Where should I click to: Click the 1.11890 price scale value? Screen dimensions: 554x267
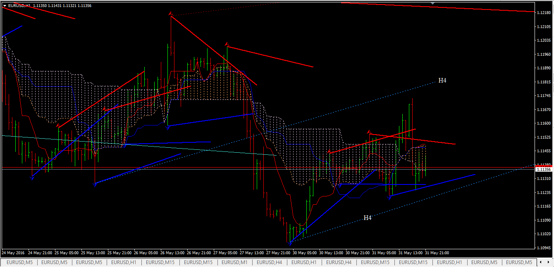coord(543,68)
